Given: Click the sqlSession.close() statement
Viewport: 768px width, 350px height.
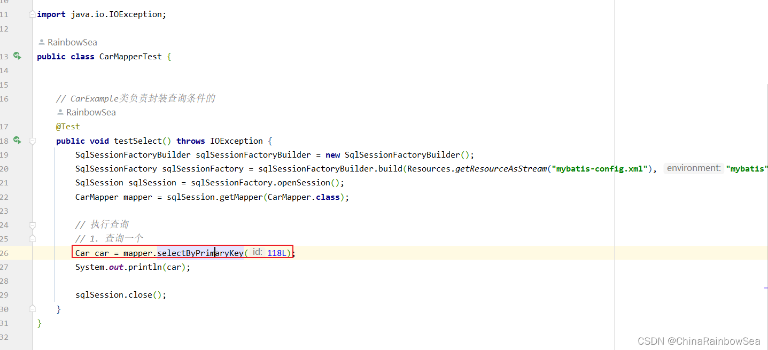Looking at the screenshot, I should [121, 295].
